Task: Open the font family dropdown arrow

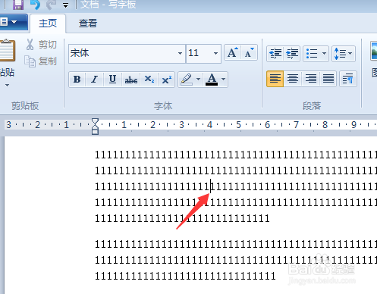Action: coord(180,54)
